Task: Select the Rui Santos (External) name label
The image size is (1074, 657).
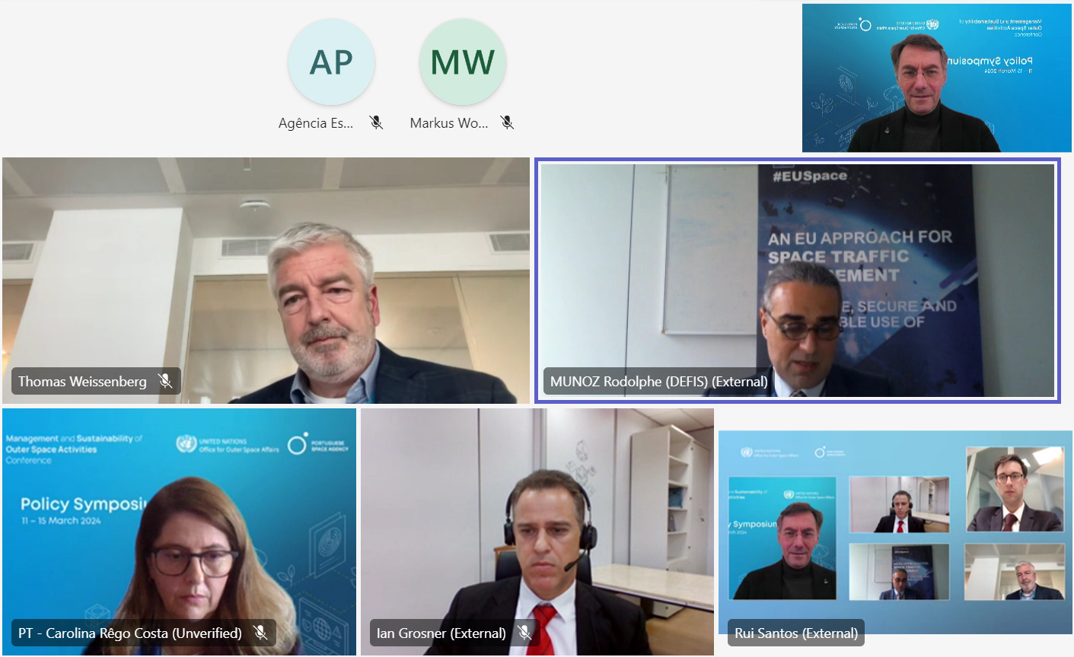Action: pos(796,633)
